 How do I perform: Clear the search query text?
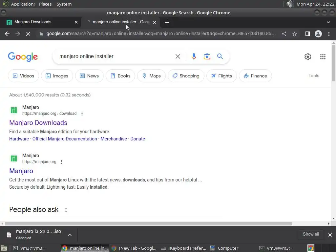click(x=178, y=56)
